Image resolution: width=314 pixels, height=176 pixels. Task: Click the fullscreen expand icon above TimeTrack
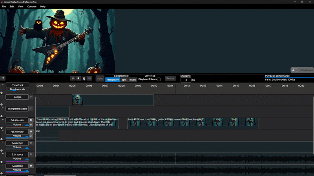3,78
